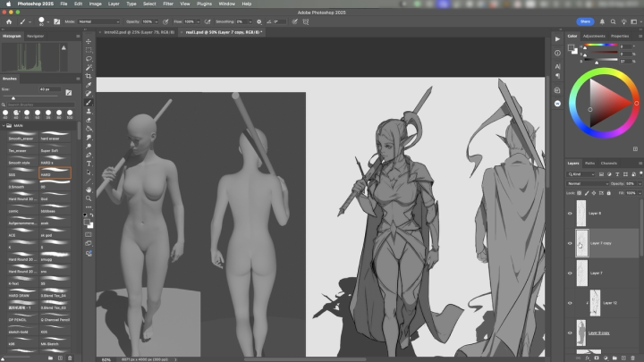The image size is (644, 362).
Task: Open the Filter menu
Action: click(x=168, y=4)
